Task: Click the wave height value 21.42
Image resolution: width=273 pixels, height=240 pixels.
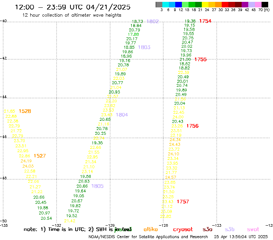Action: coord(70,221)
